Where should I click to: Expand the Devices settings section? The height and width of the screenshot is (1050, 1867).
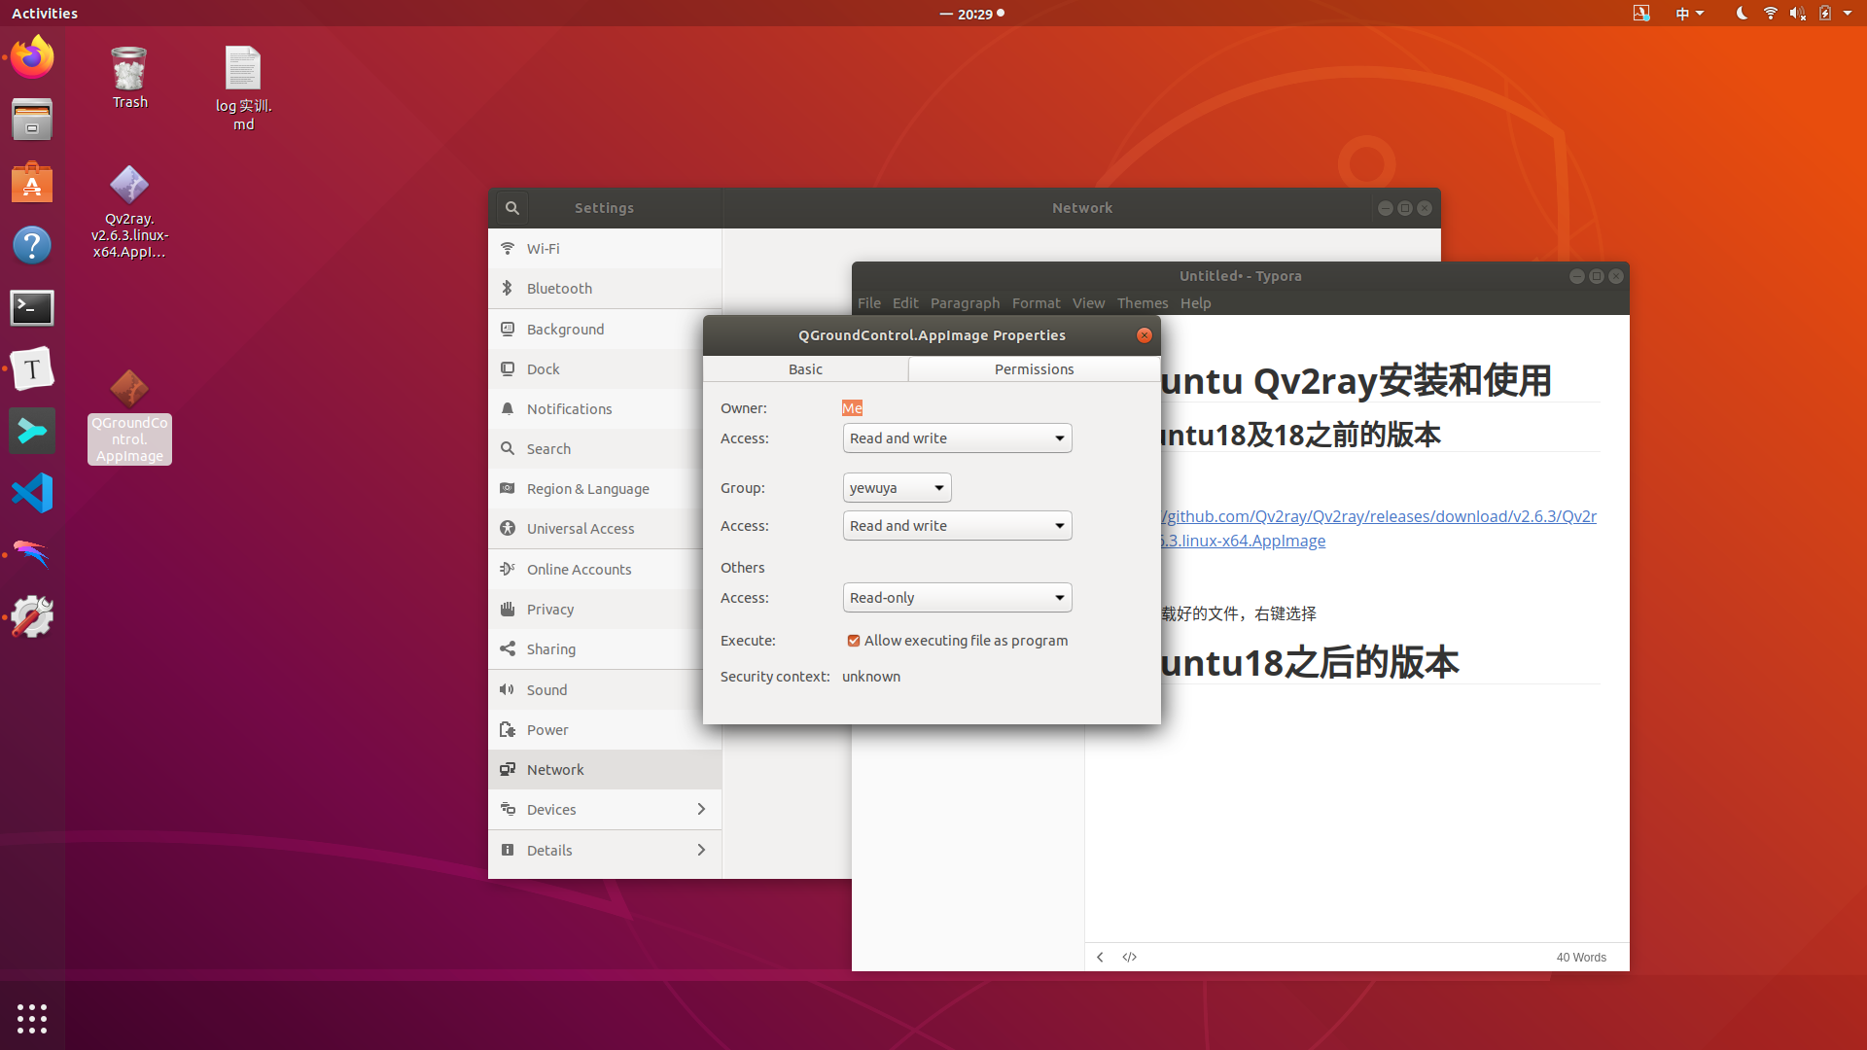click(604, 810)
